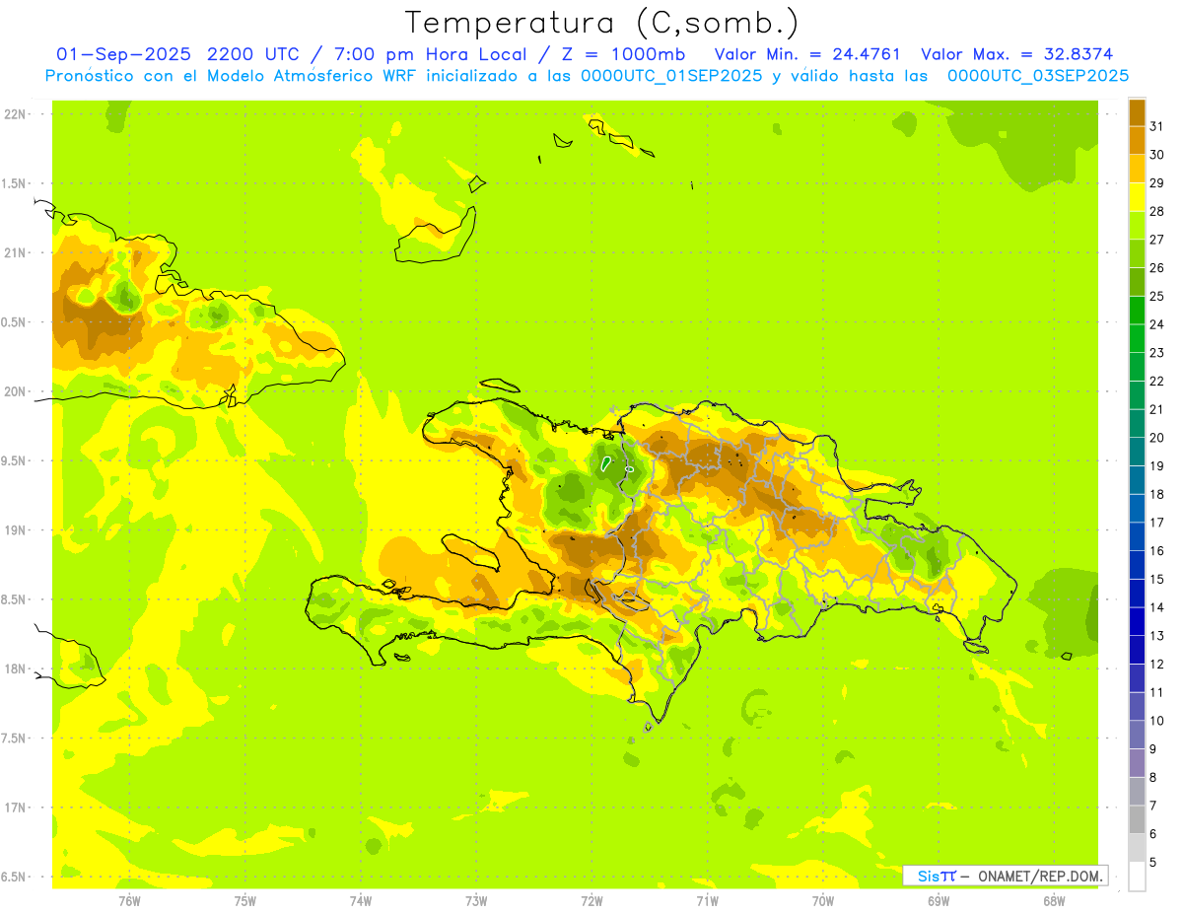The height and width of the screenshot is (914, 1183).
Task: Click the teal swatch between 19 and 20
Action: click(1137, 452)
